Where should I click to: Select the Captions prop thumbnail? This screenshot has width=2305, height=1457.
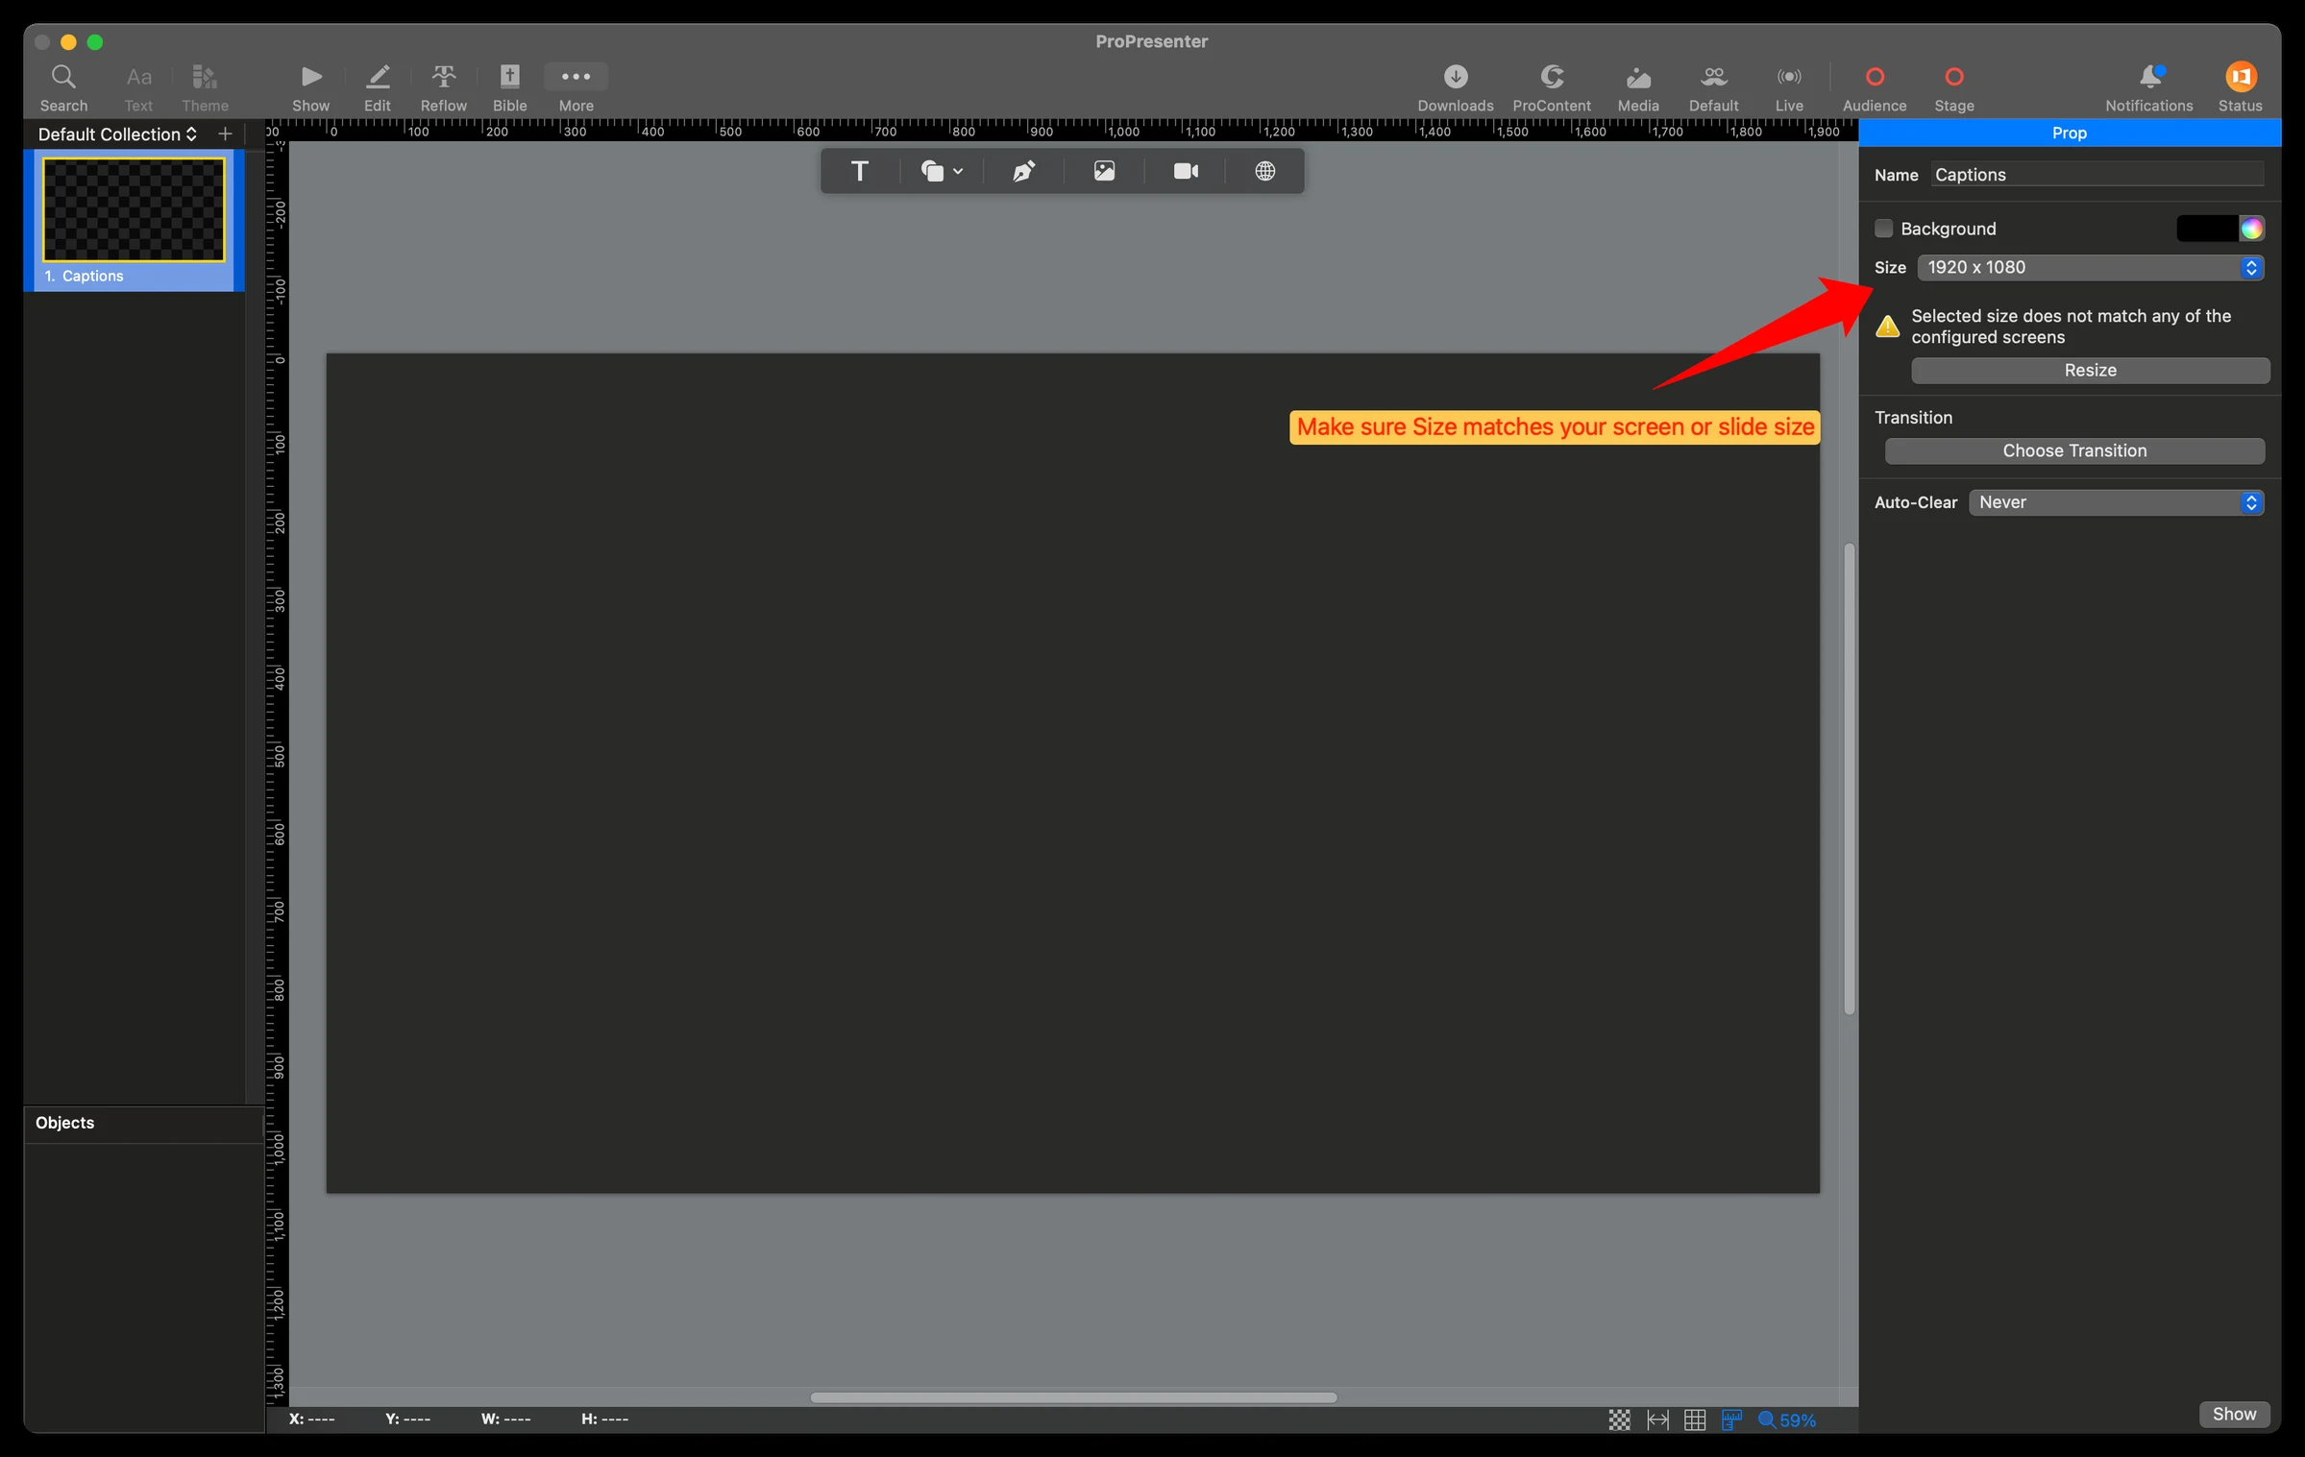click(x=134, y=209)
